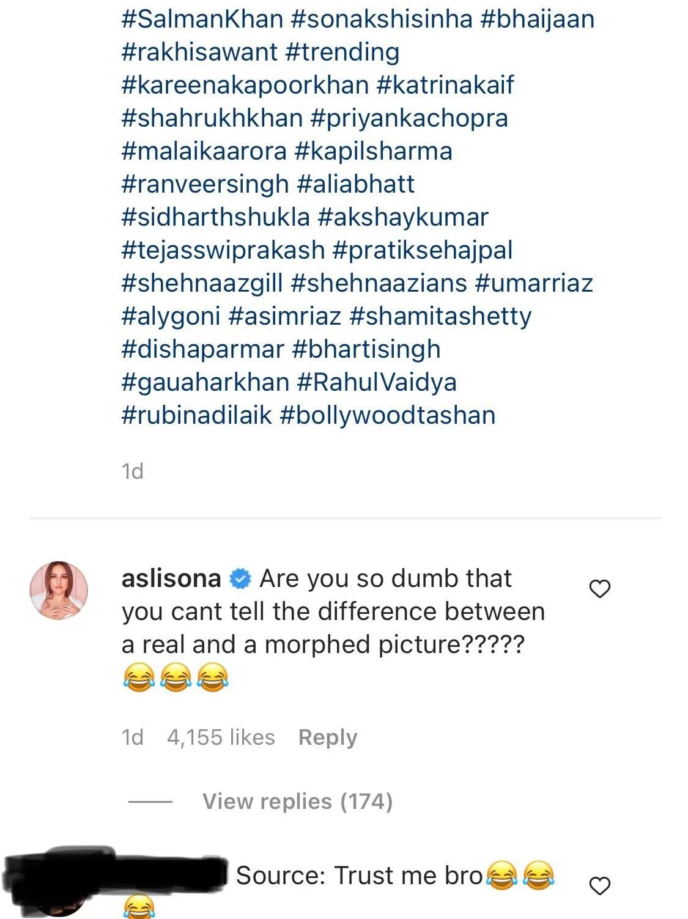Open the #aliabhatt hashtag
The image size is (688, 919).
(x=355, y=184)
